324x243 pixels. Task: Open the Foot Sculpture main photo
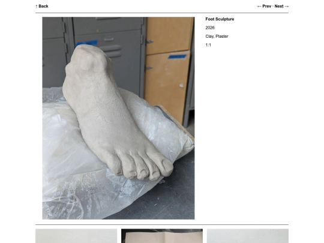click(118, 118)
